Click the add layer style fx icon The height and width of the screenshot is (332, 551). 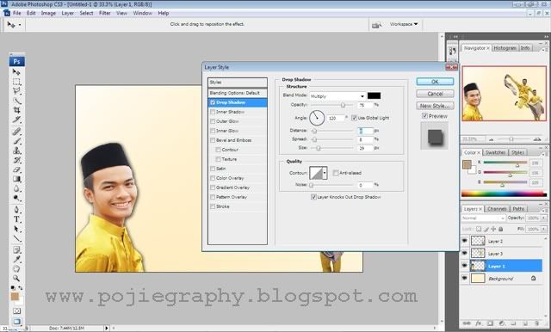(x=479, y=323)
